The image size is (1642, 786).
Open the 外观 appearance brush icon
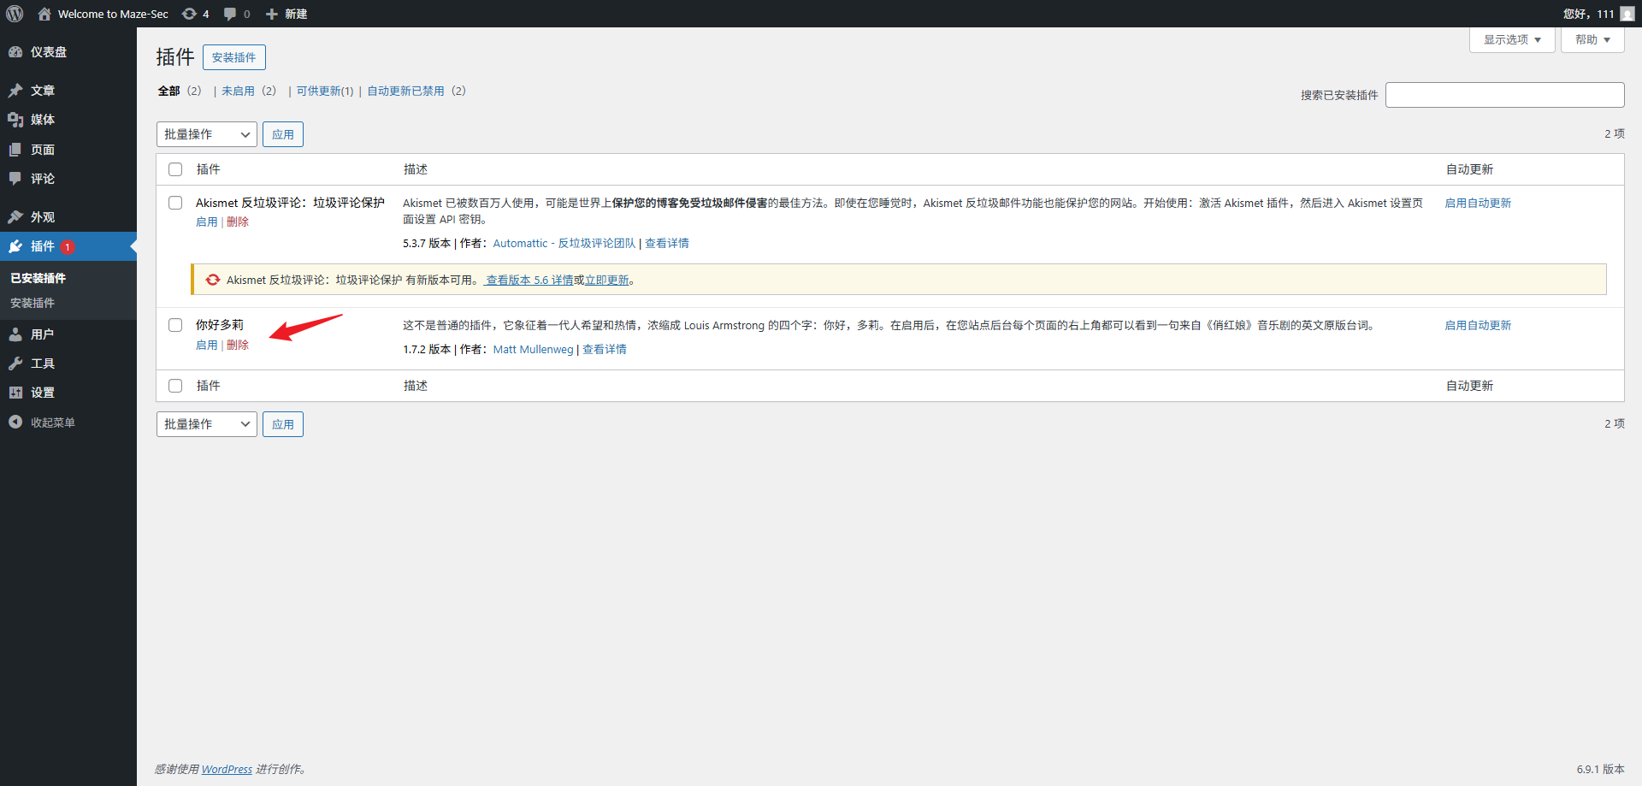tap(15, 217)
